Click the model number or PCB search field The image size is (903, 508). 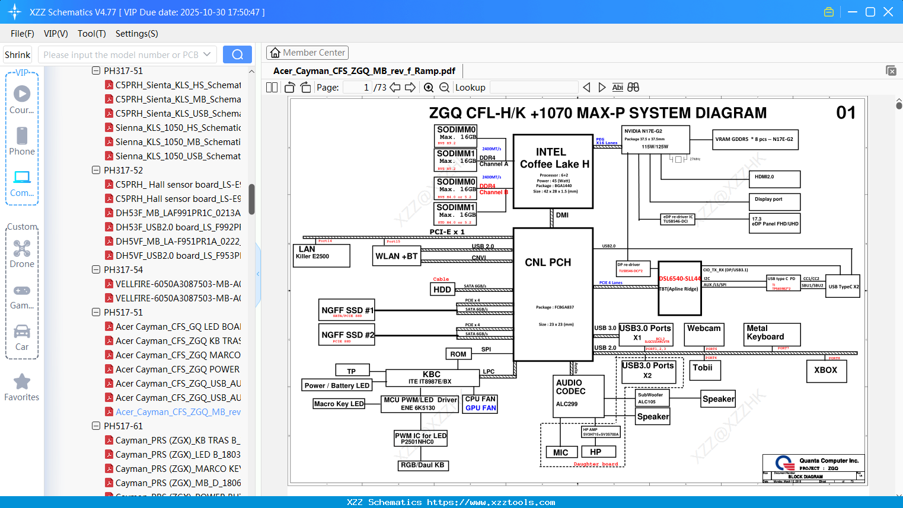pos(120,54)
